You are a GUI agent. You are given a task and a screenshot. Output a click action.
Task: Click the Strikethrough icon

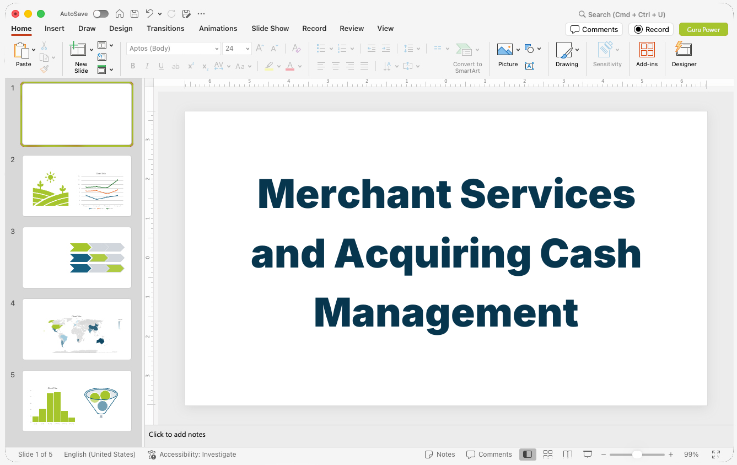click(x=176, y=66)
